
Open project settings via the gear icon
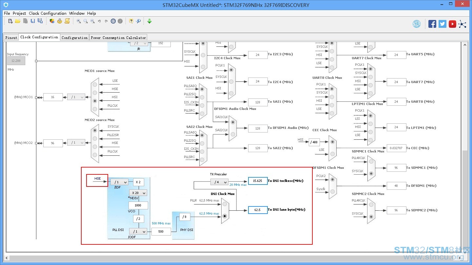click(60, 21)
